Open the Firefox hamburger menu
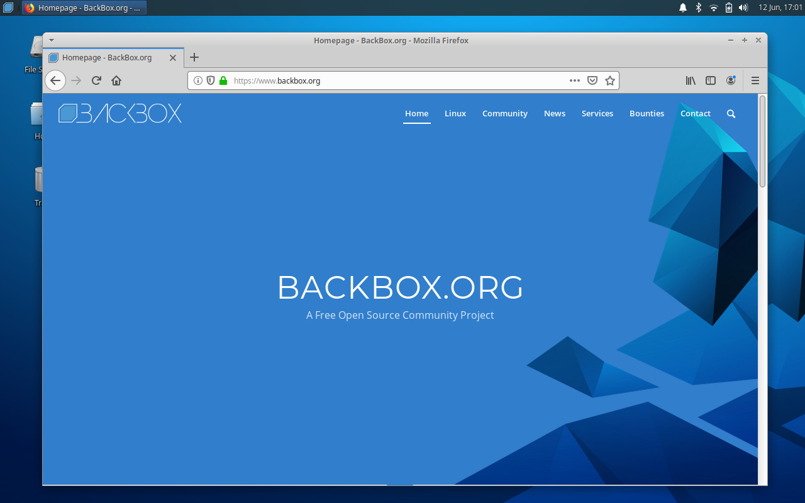The image size is (805, 503). (x=755, y=80)
